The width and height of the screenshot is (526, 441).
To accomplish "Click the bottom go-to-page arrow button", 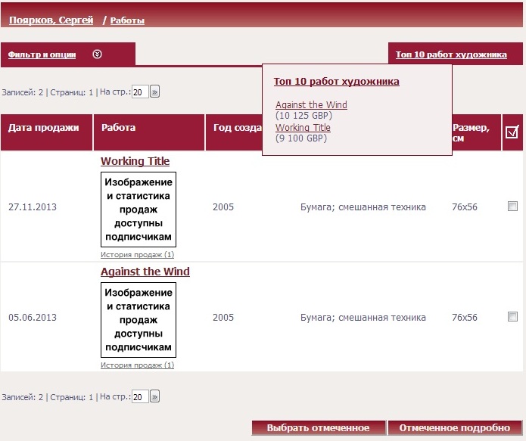I will pyautogui.click(x=155, y=396).
